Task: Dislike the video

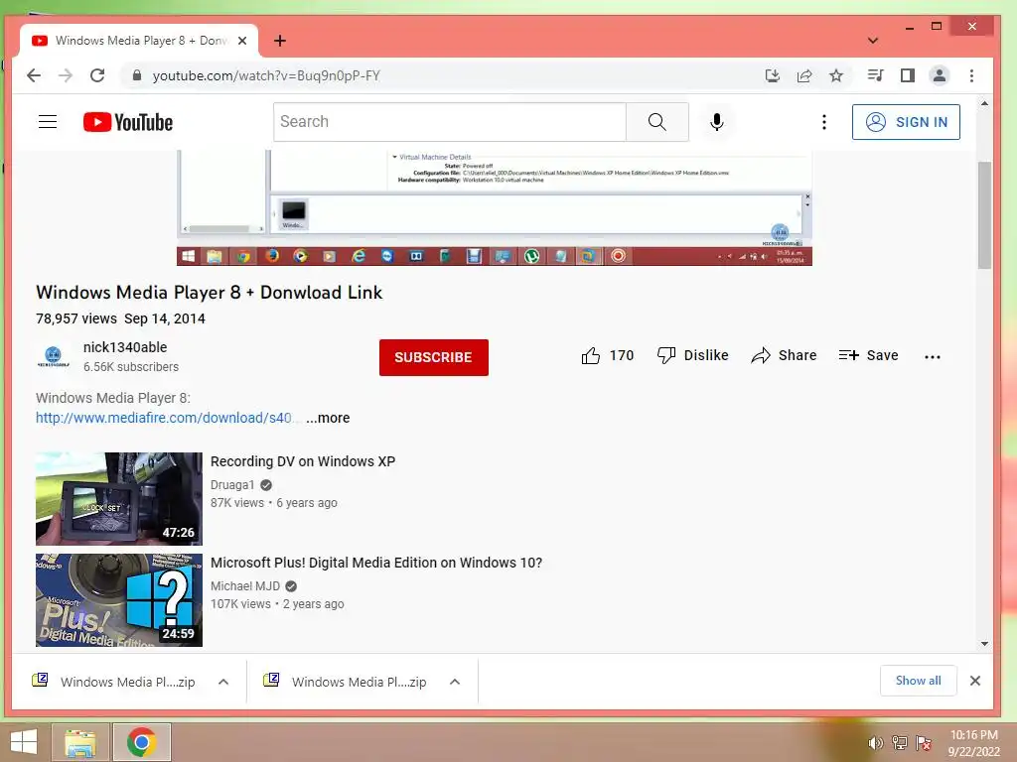Action: [x=692, y=356]
